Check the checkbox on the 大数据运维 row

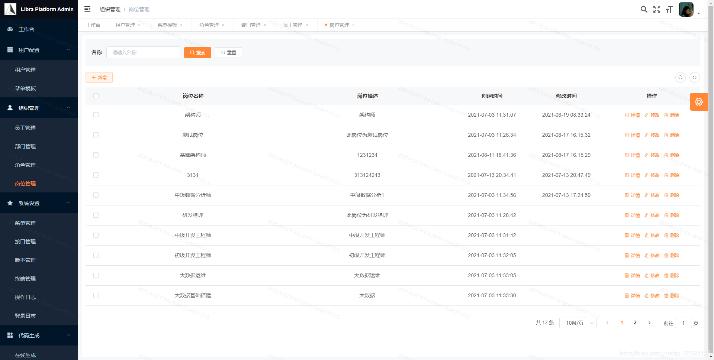[x=96, y=275]
